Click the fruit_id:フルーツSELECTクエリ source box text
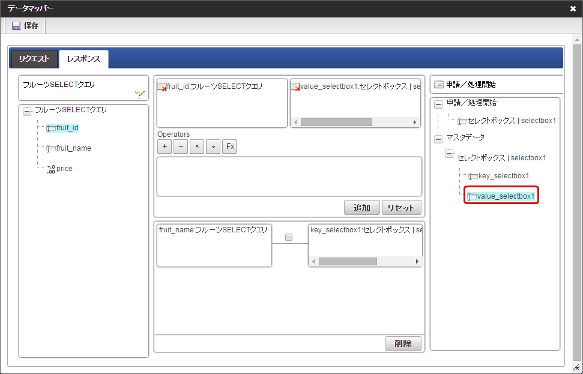 215,86
